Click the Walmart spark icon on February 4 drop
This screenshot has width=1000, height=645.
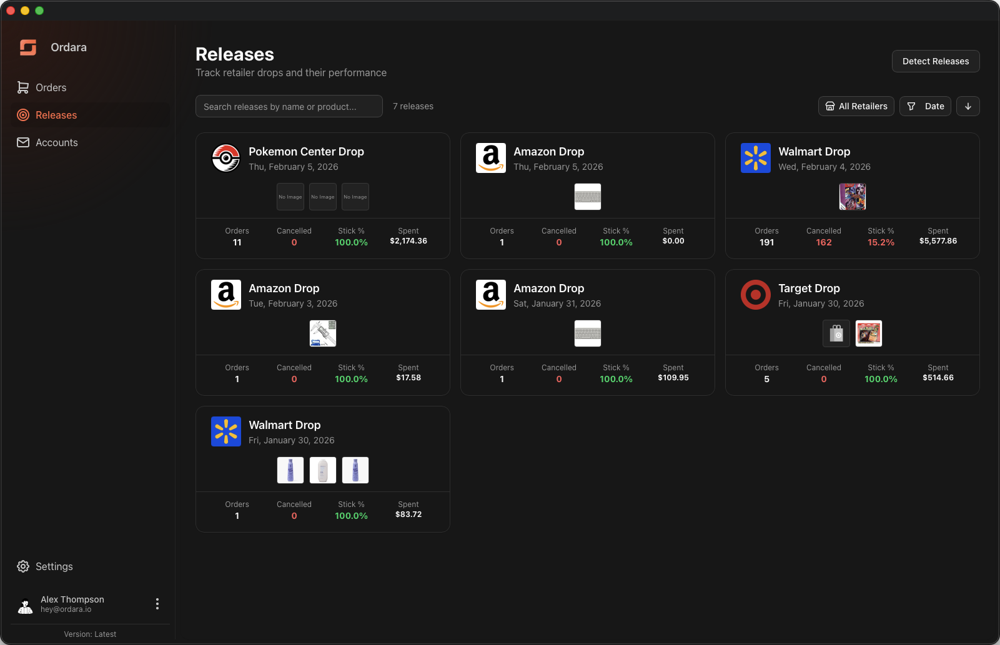point(755,158)
